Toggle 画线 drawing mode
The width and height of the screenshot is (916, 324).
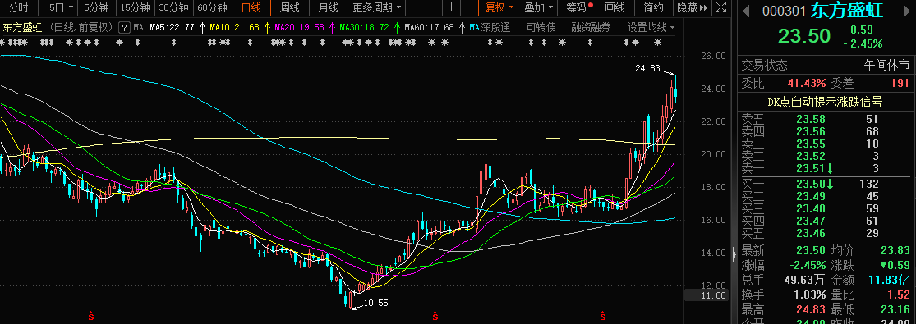click(615, 7)
